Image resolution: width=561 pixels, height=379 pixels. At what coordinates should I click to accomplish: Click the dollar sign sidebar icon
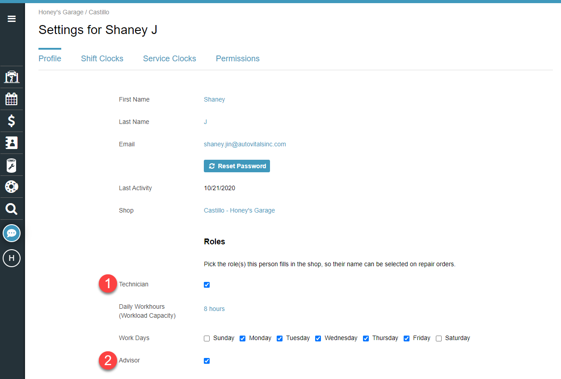click(12, 121)
